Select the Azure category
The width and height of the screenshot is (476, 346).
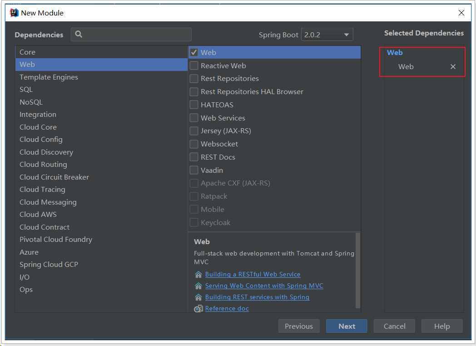pyautogui.click(x=101, y=252)
